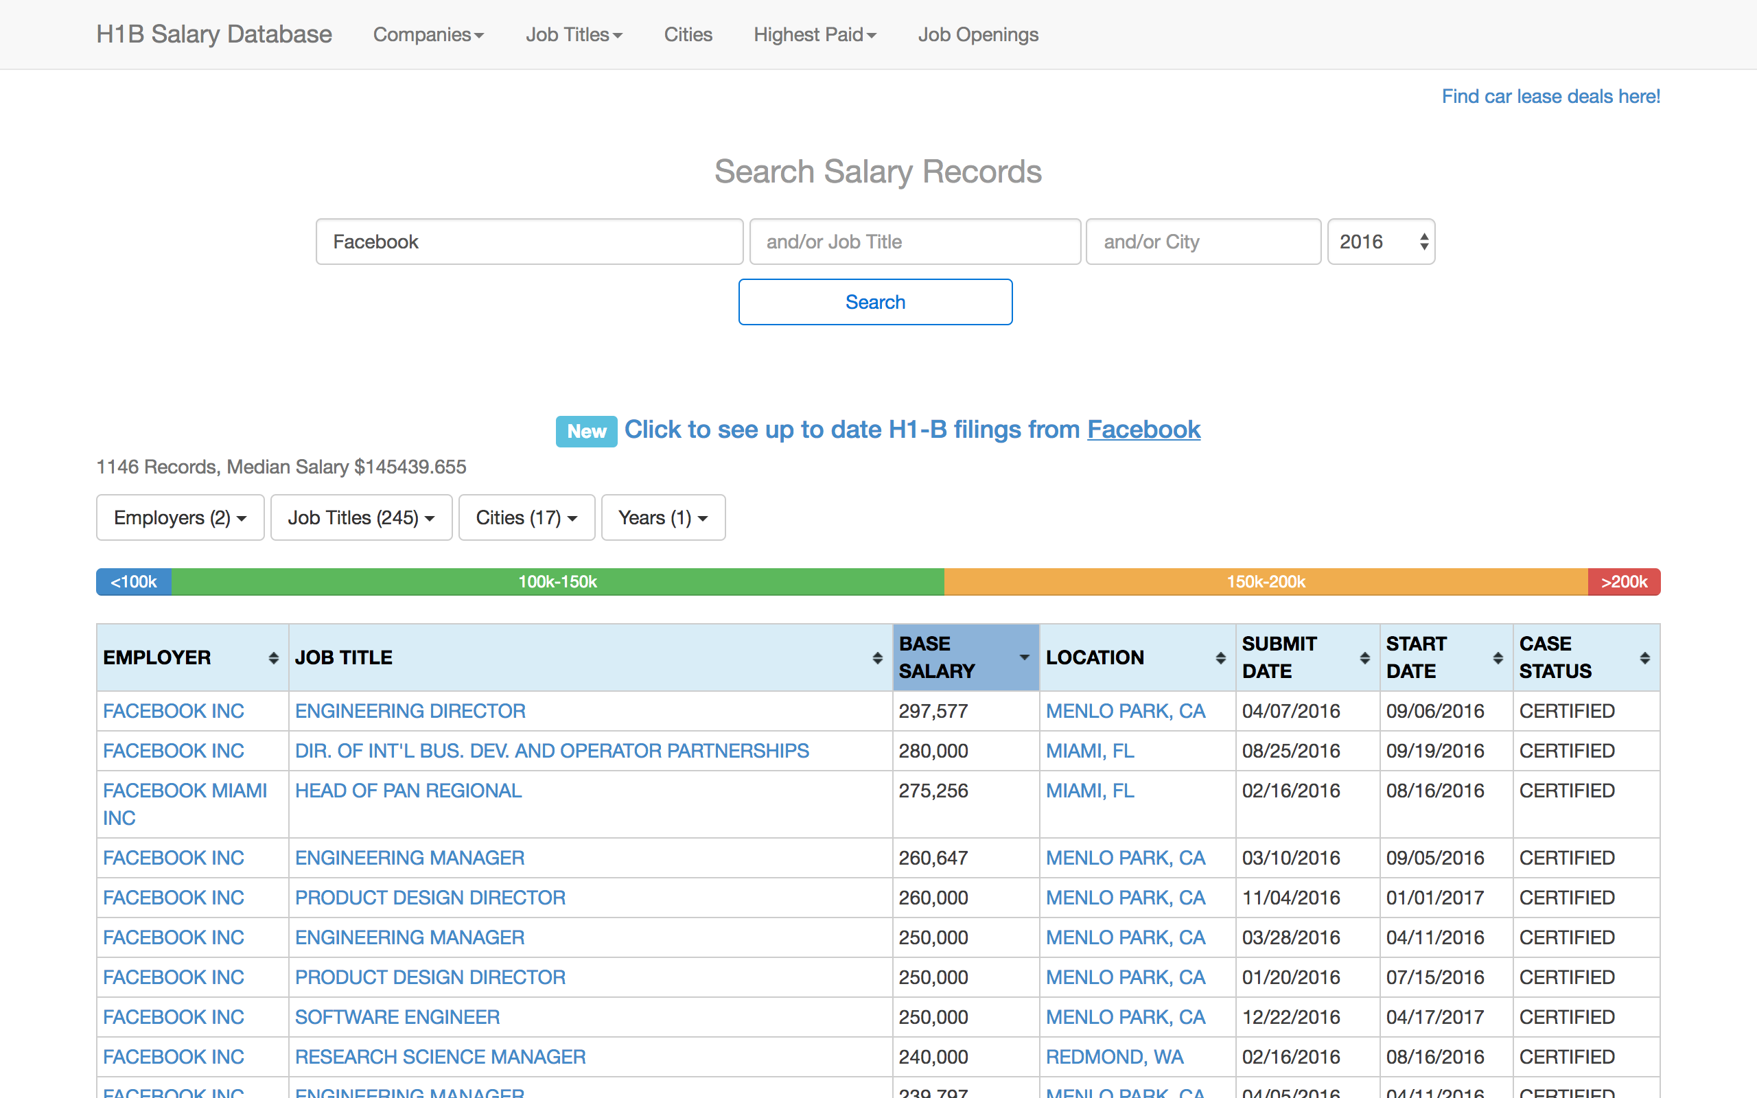Open FACEBOOK INC in Research Science Manager row
This screenshot has height=1098, width=1757.
(x=174, y=1058)
